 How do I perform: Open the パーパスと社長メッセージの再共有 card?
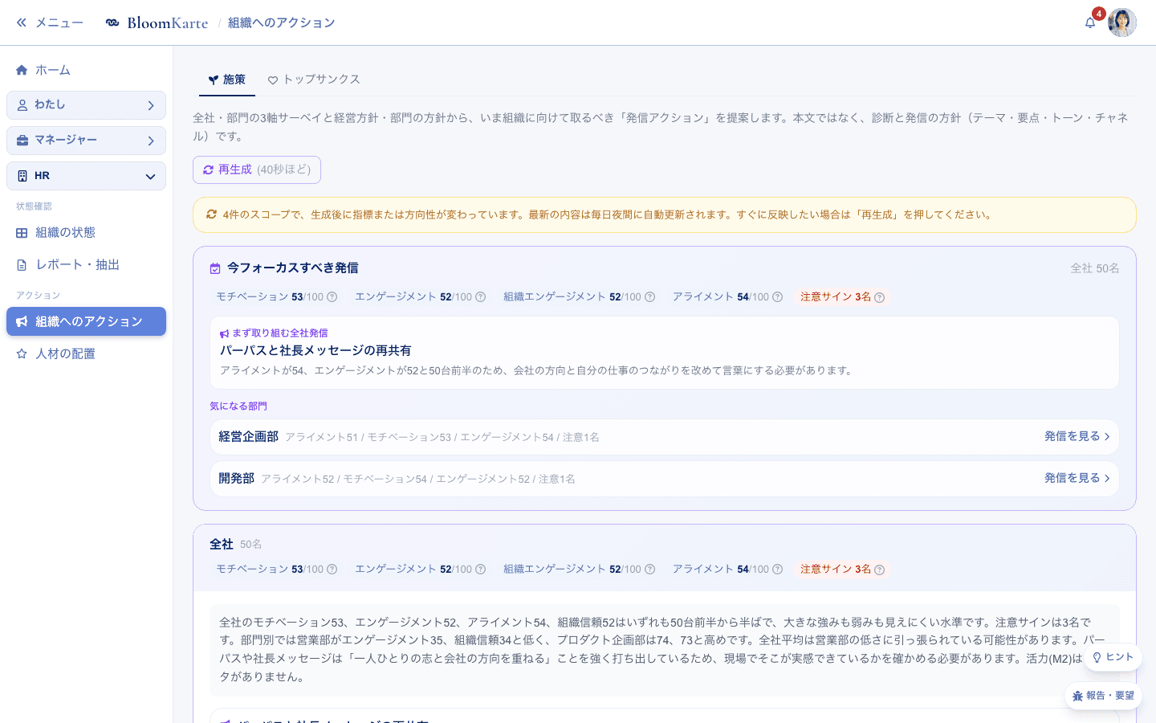(x=665, y=353)
